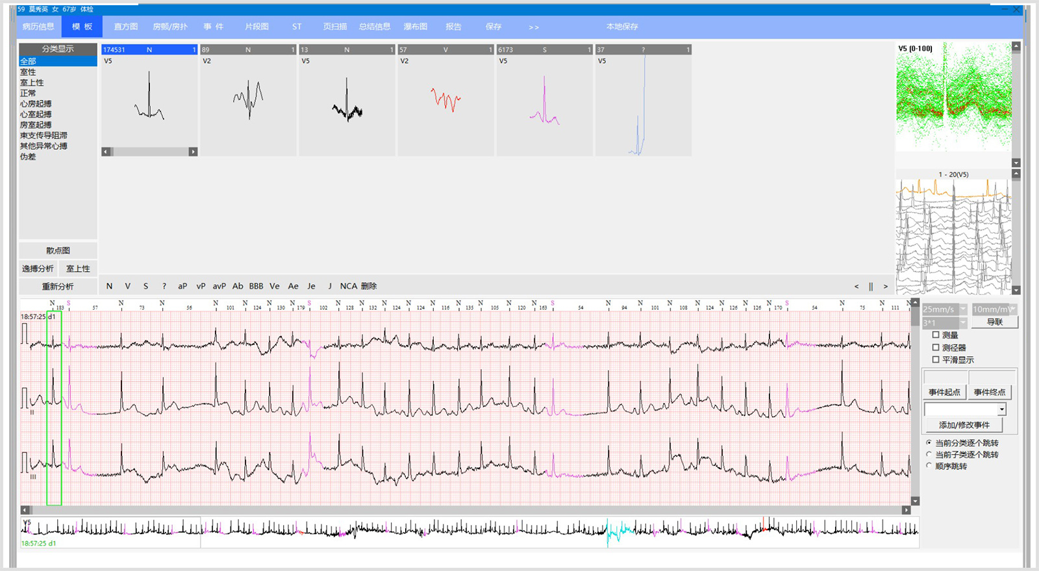Click the 重新分析 reanalyze button

58,286
